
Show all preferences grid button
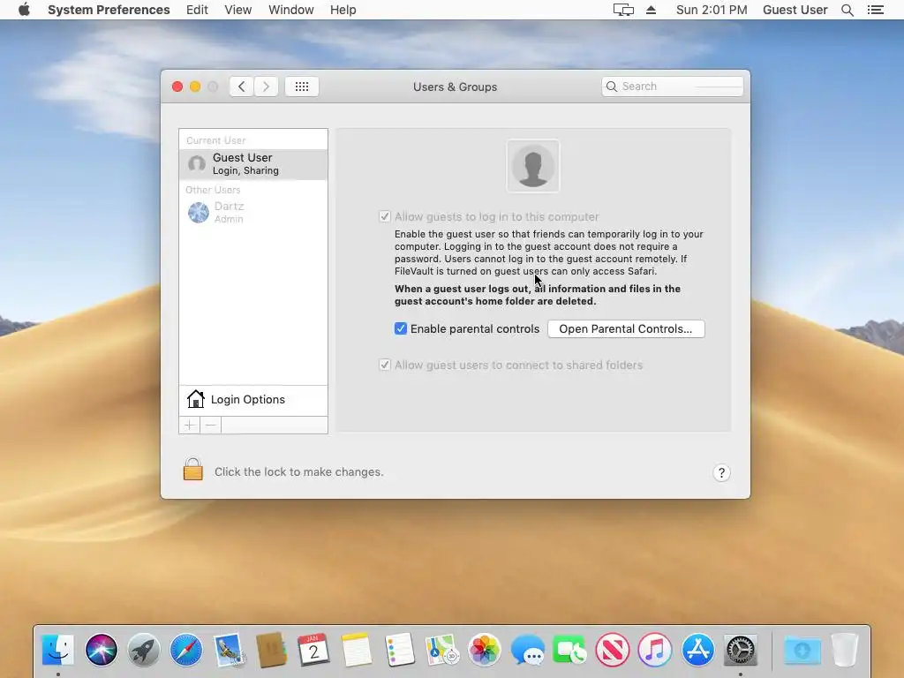pos(302,87)
